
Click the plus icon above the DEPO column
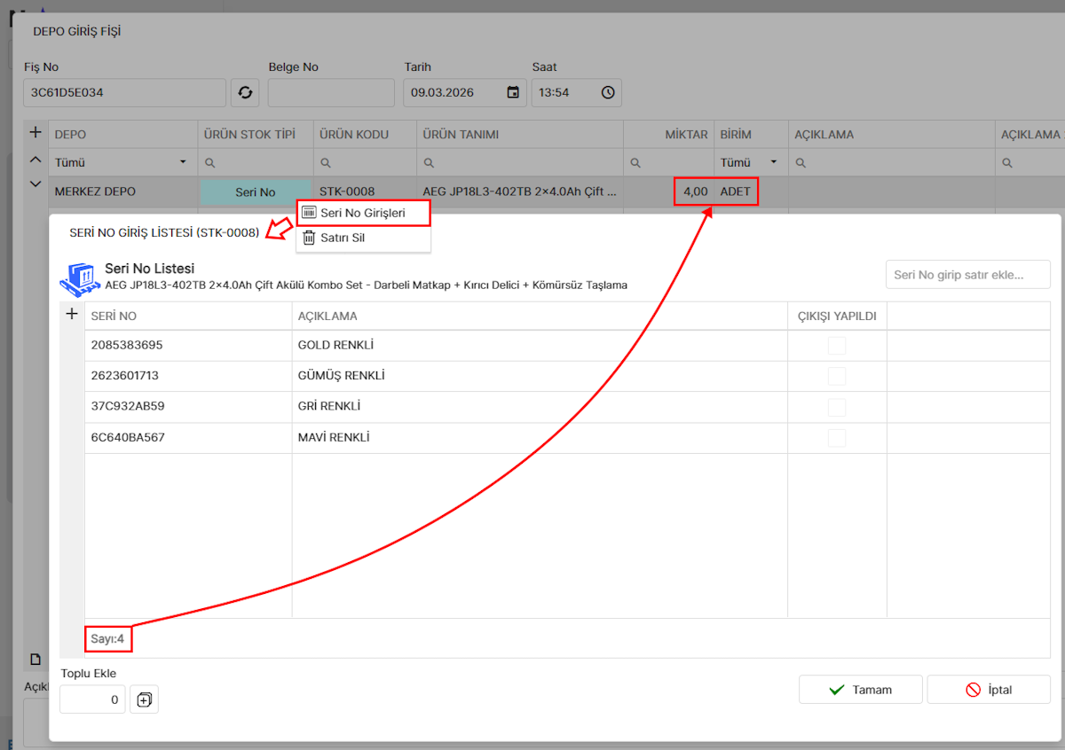[x=35, y=133]
